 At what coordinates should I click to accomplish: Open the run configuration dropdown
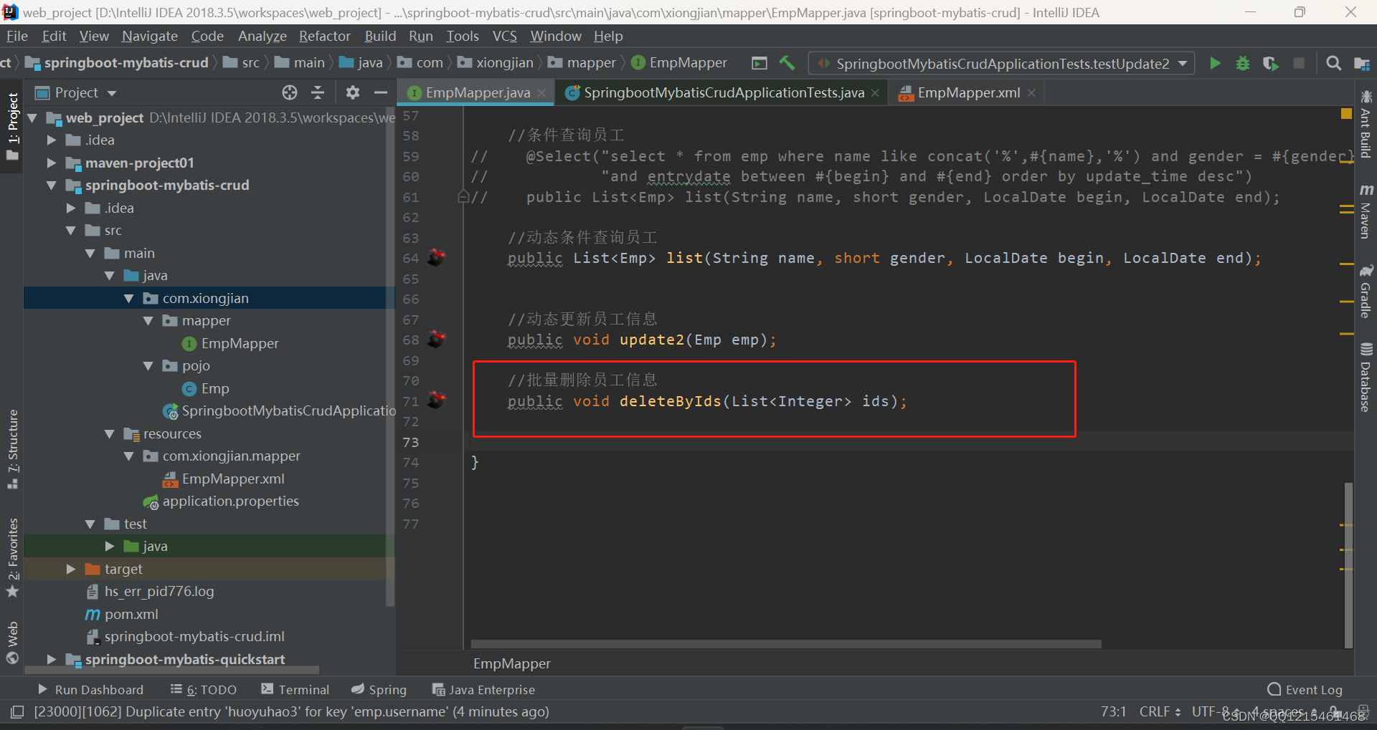pos(1002,63)
